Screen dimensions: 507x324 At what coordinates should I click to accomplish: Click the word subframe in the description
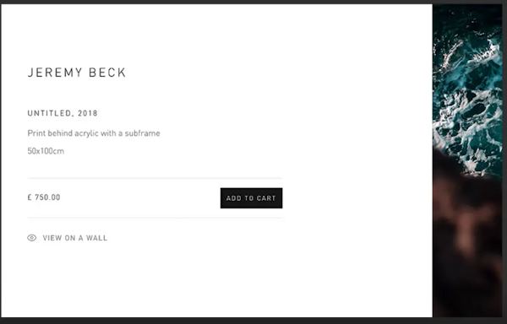point(142,133)
